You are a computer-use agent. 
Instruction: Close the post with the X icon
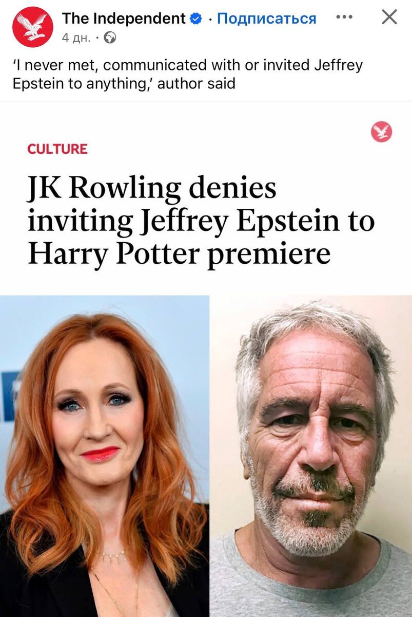coord(389,17)
